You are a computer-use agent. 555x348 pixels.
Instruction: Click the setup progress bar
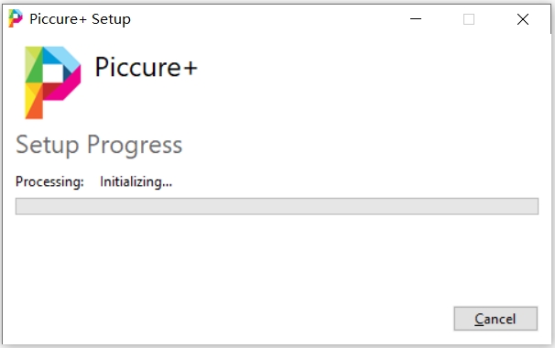(x=277, y=206)
